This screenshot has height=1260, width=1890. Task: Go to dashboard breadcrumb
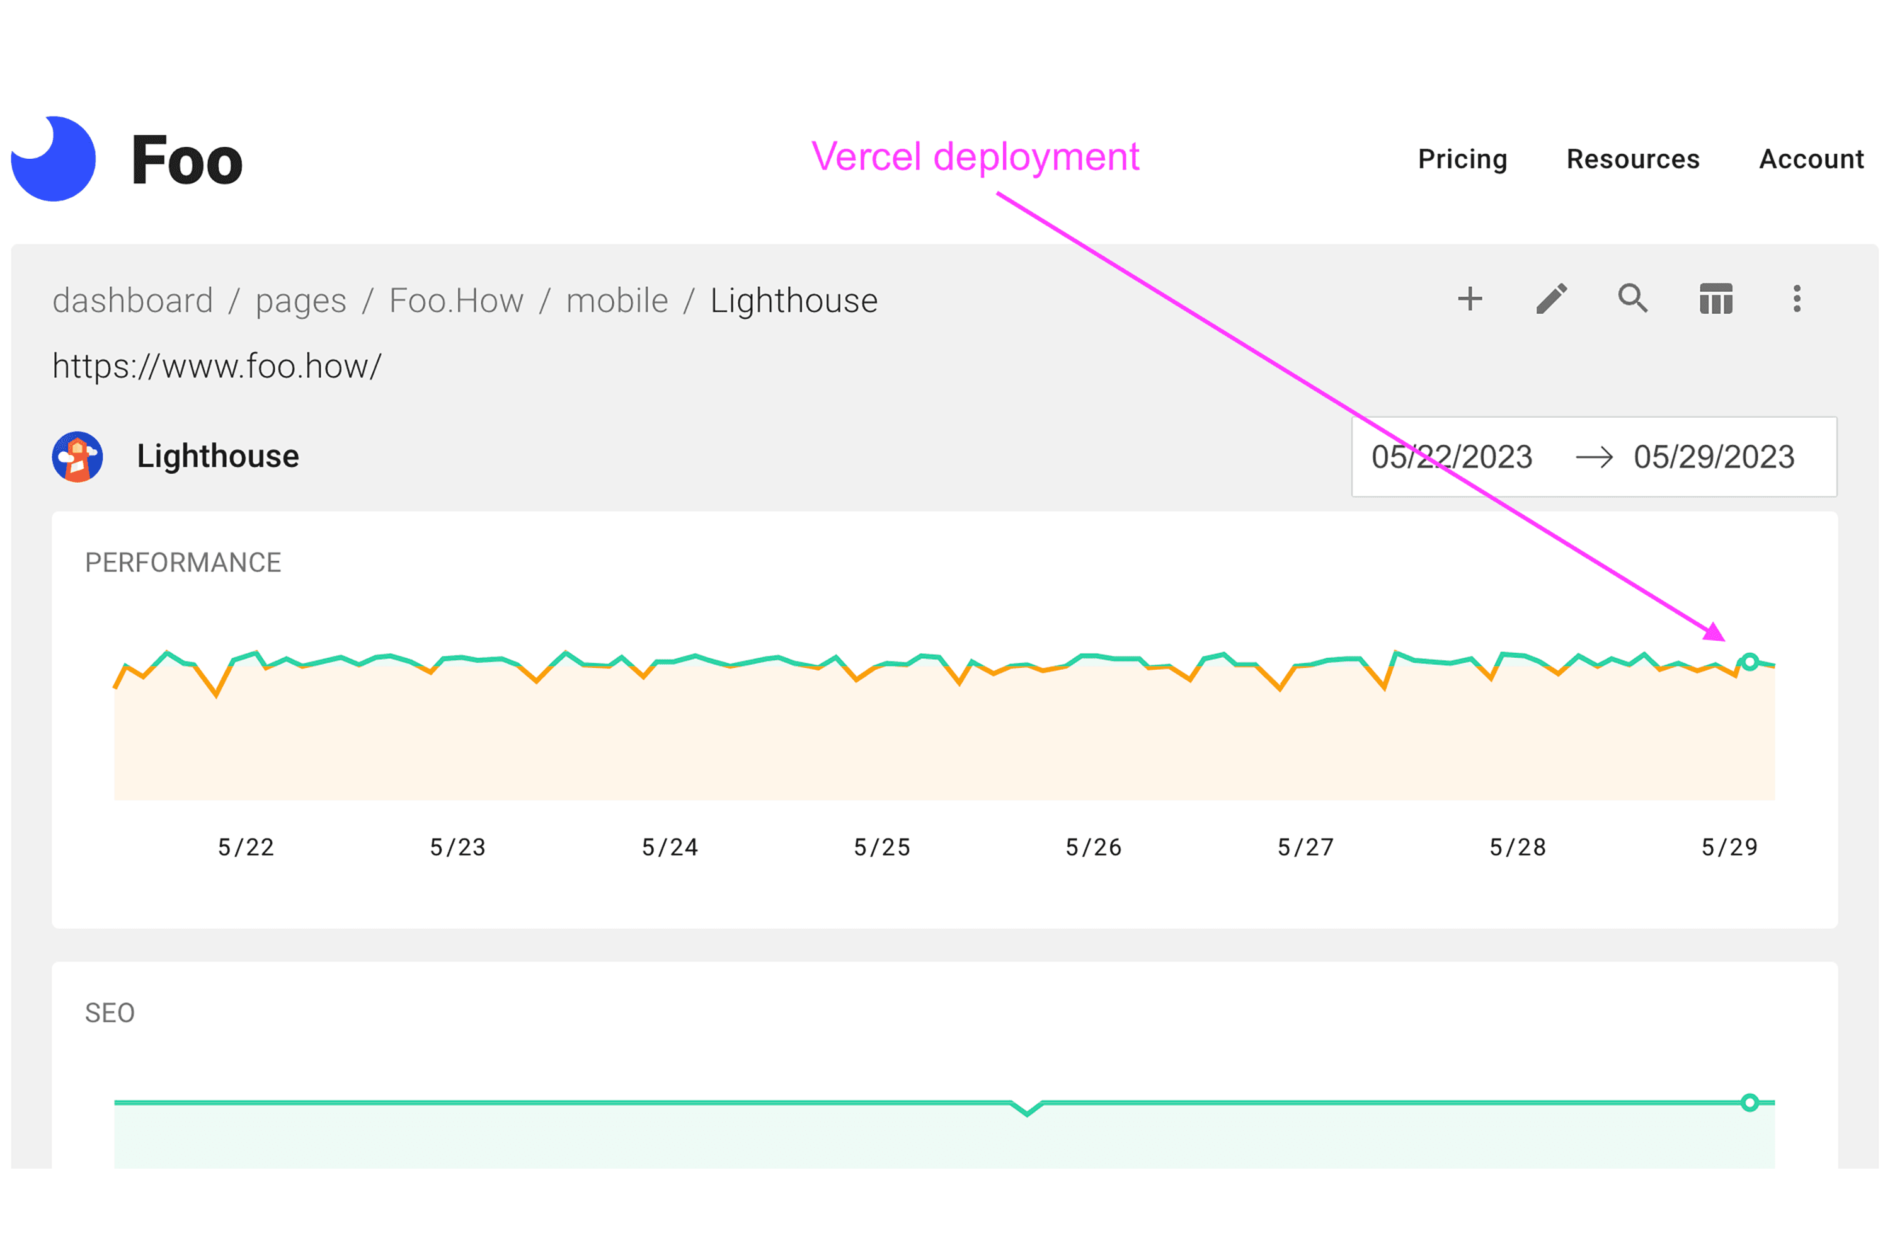point(132,301)
